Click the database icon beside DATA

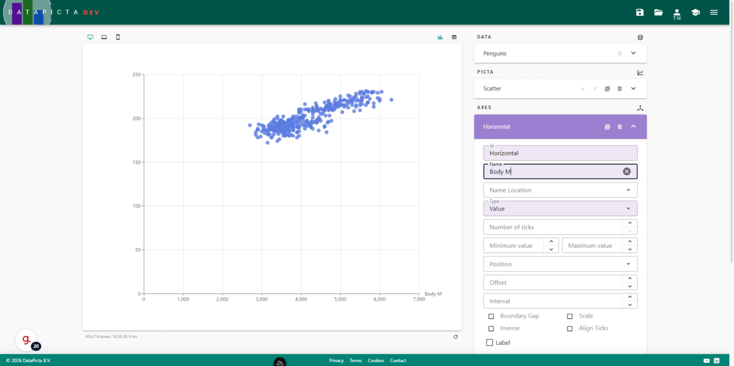pyautogui.click(x=640, y=37)
